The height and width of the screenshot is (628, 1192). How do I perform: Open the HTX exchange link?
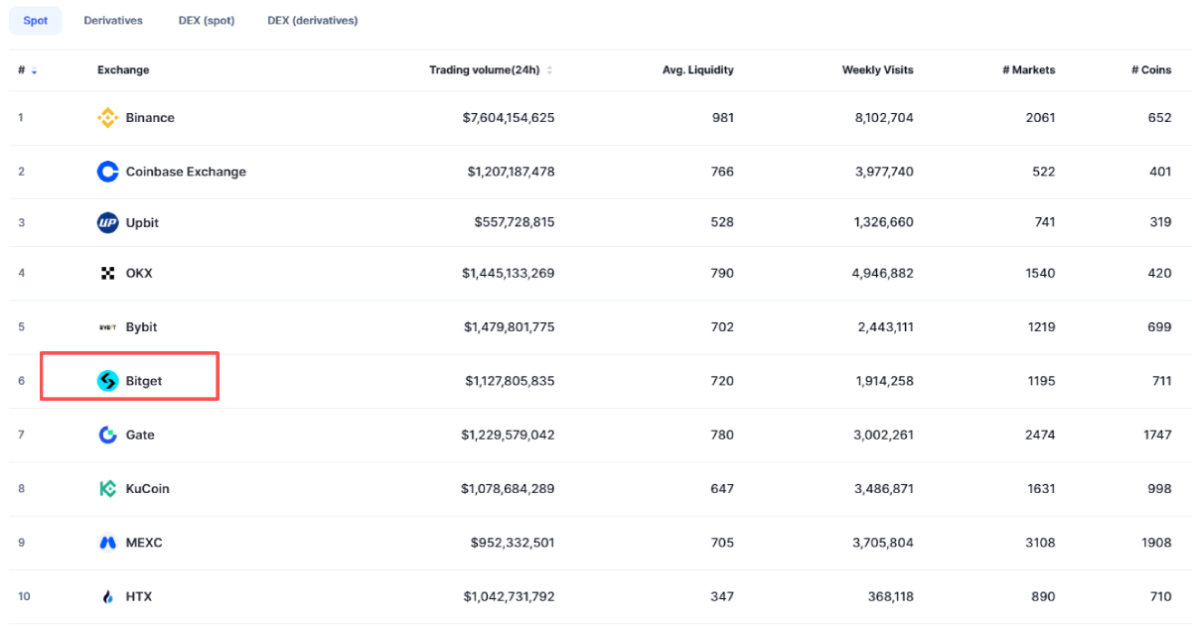pyautogui.click(x=139, y=597)
